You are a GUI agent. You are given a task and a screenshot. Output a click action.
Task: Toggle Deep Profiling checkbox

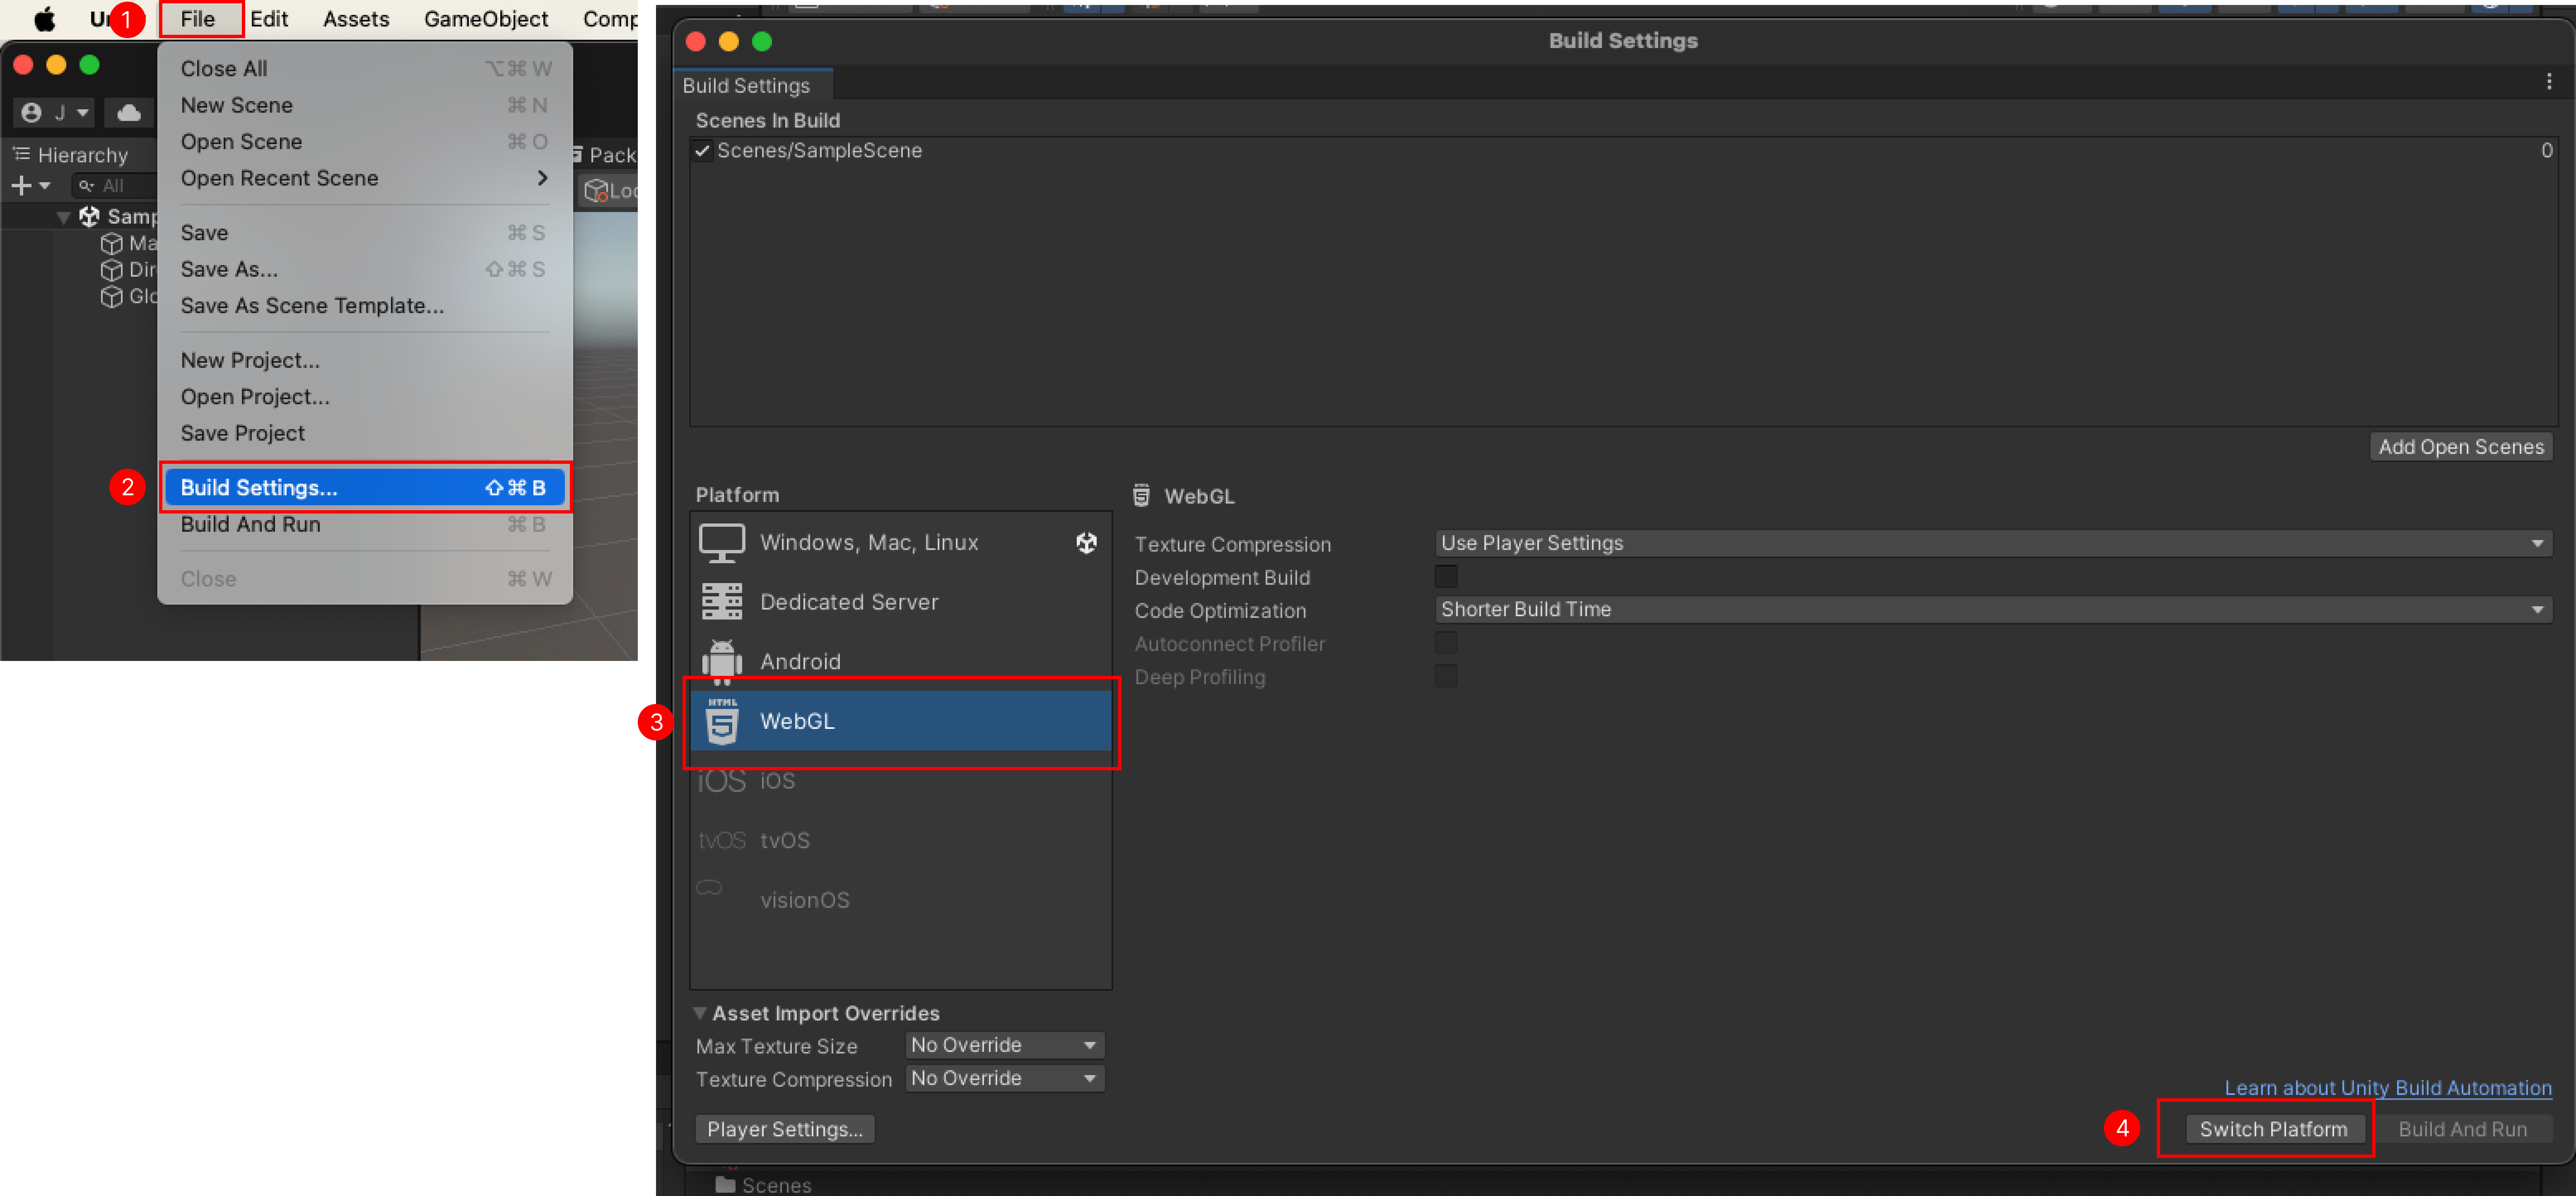coord(1447,676)
